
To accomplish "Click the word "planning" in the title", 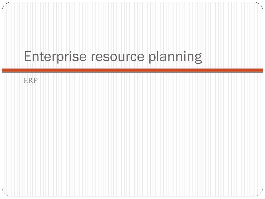I will click(x=175, y=57).
